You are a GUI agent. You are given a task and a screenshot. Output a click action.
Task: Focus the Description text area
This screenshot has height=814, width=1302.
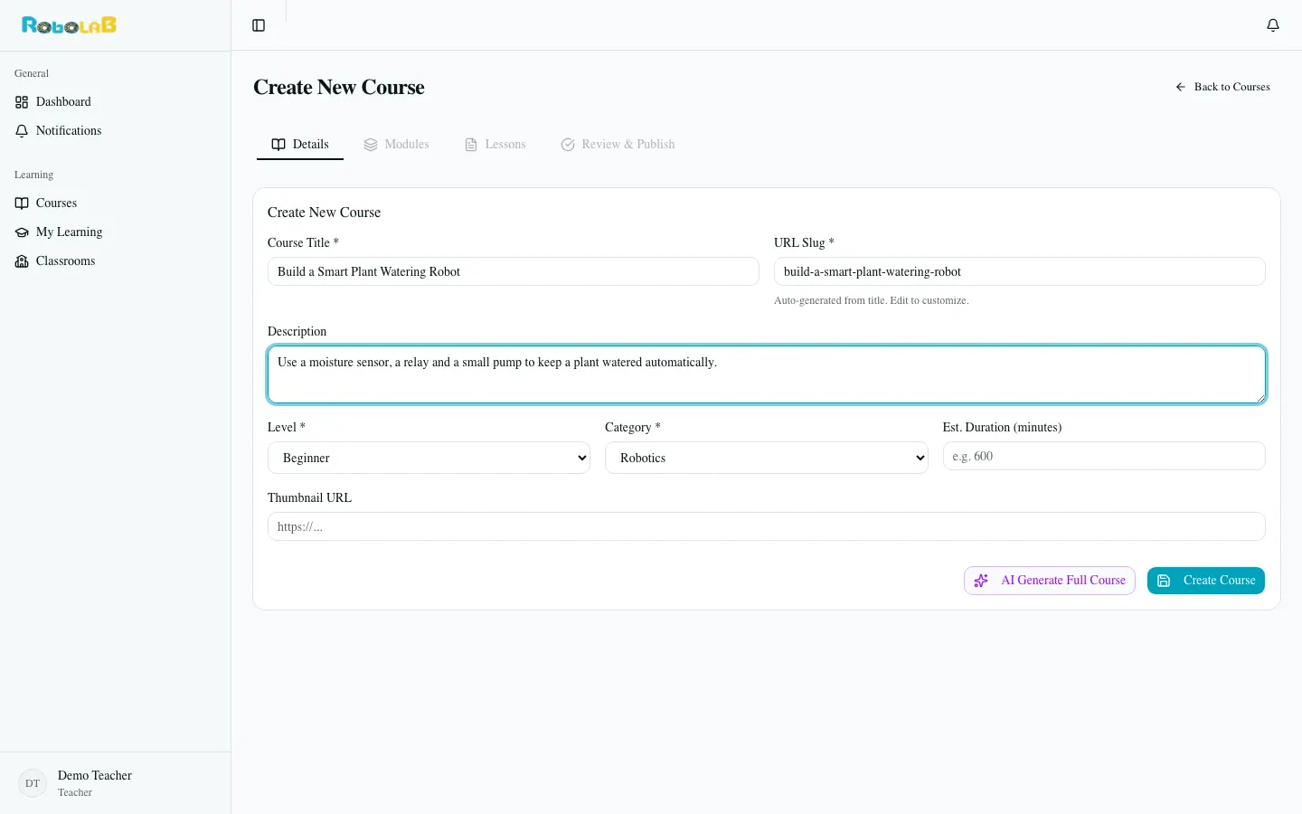[766, 374]
